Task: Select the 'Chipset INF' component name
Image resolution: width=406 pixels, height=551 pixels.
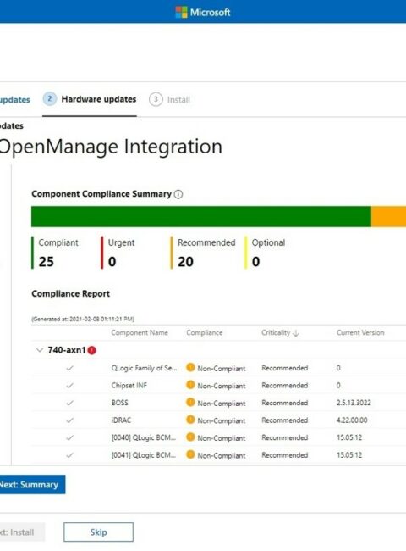Action: tap(129, 385)
